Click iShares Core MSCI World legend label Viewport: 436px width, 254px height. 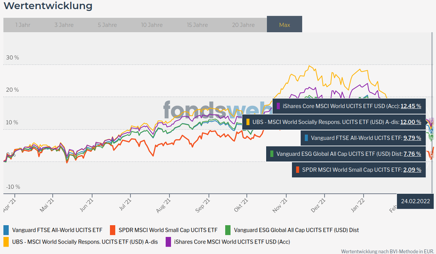[x=232, y=241]
